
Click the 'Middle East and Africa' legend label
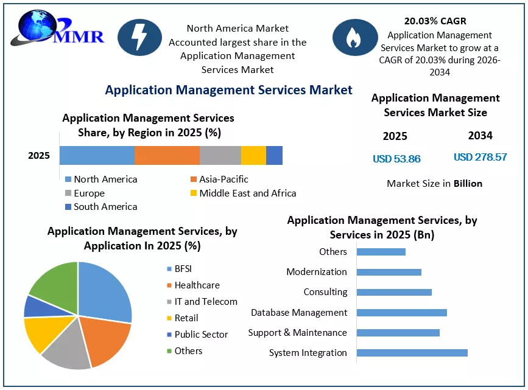pyautogui.click(x=248, y=193)
